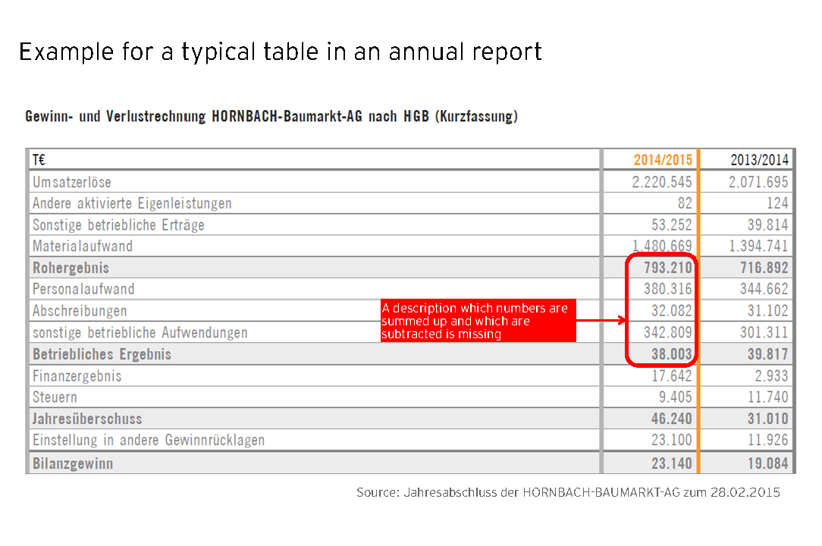Click the 'Einstellung in andere Gewinnrücklagen' row label
This screenshot has width=822, height=546.
pyautogui.click(x=149, y=440)
